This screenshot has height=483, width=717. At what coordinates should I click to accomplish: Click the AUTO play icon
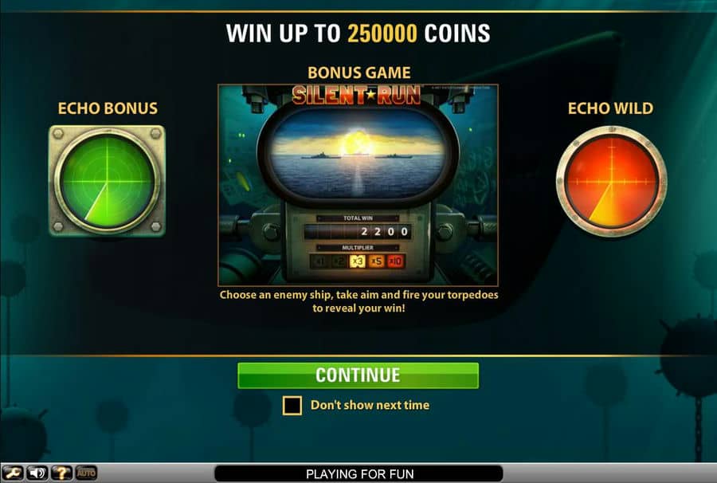point(86,473)
